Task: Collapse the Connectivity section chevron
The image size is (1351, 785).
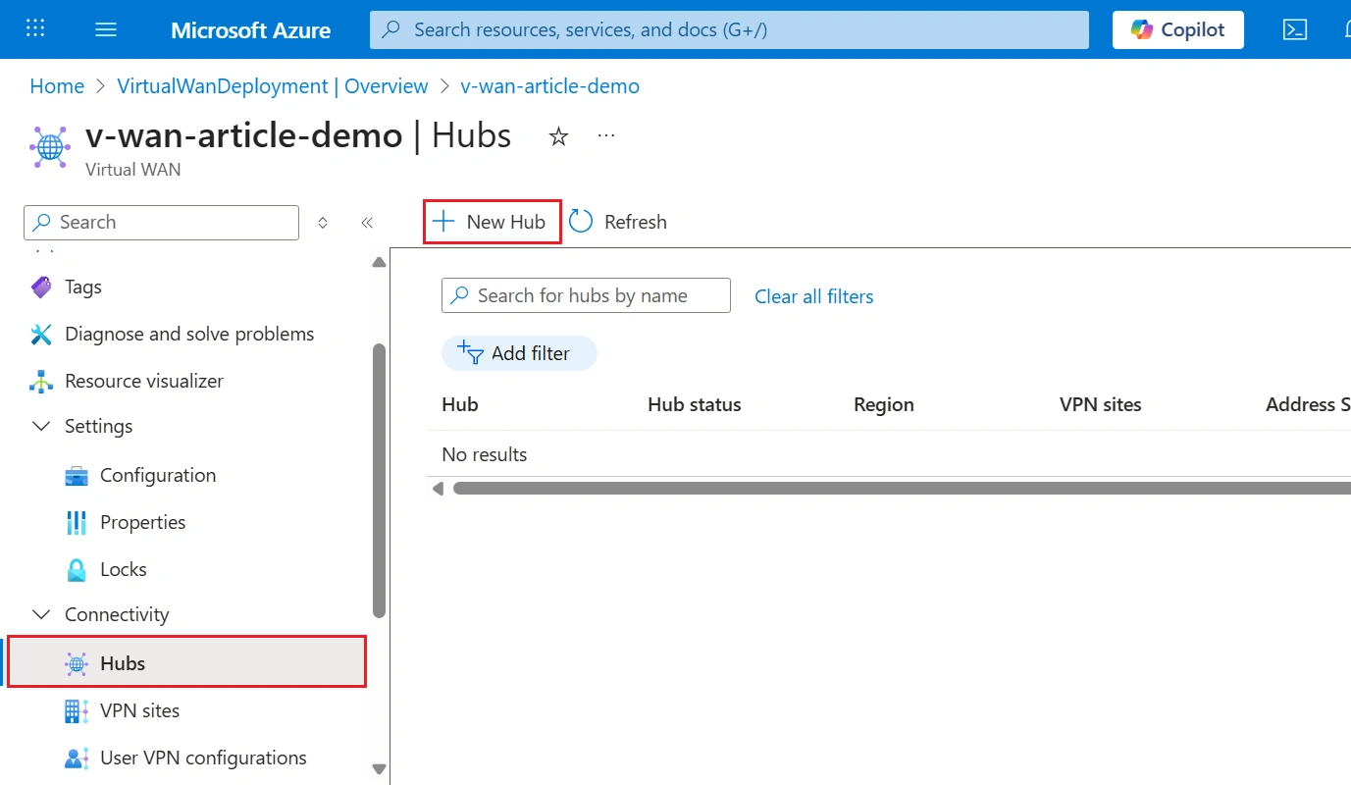Action: 41,614
